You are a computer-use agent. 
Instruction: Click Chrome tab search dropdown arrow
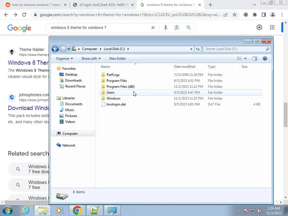[x=254, y=5]
